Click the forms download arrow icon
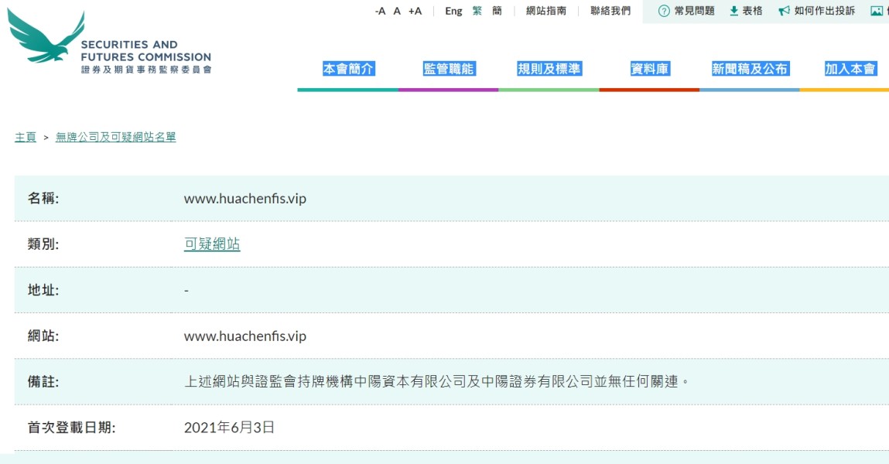The height and width of the screenshot is (464, 889). tap(733, 11)
